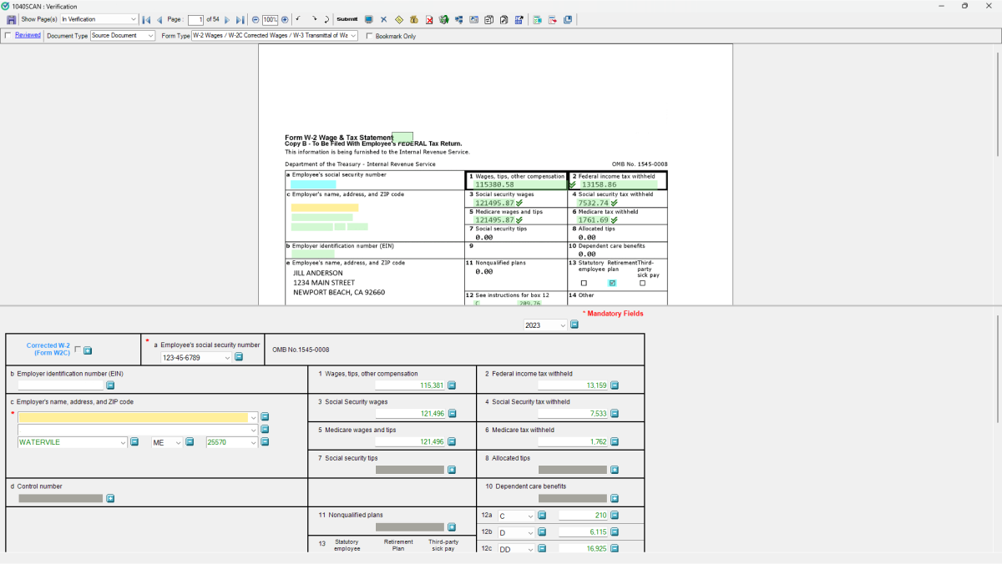Click the yellow diamond toolbar icon
1002x564 pixels.
(x=398, y=19)
